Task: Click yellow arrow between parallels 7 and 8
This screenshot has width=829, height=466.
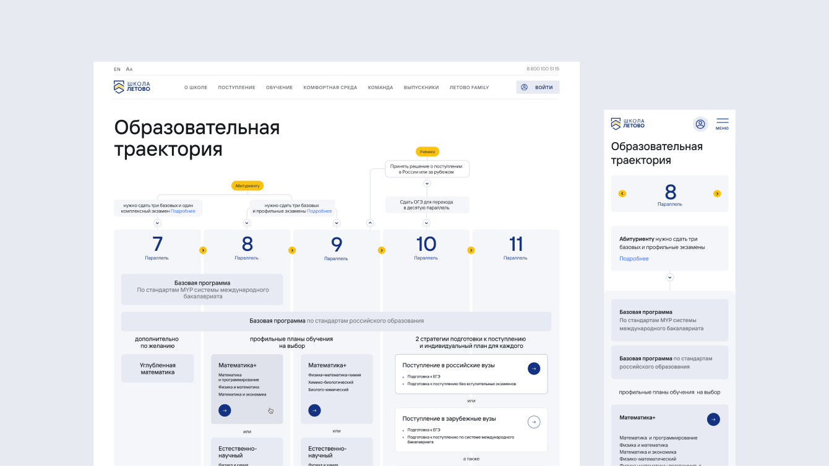Action: pyautogui.click(x=203, y=250)
